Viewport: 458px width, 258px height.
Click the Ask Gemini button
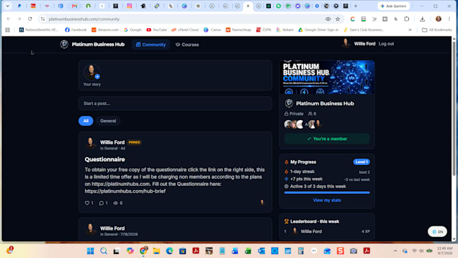[393, 6]
